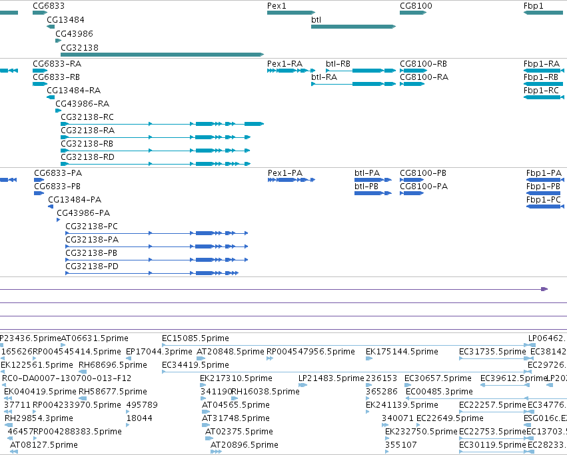Select EST AT20896.5prime
This screenshot has height=455, width=567.
pyautogui.click(x=217, y=452)
